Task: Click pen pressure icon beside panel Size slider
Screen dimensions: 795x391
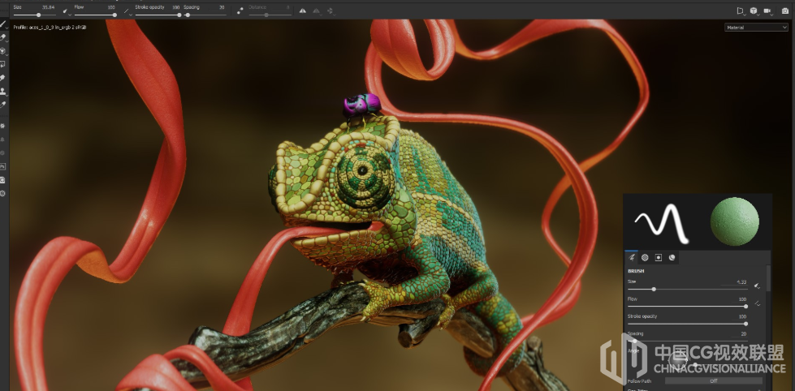Action: click(x=757, y=286)
